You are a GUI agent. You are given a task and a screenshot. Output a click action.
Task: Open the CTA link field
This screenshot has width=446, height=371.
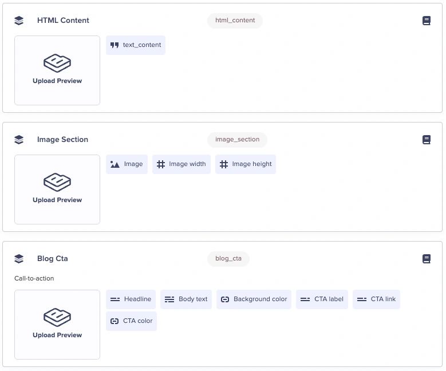376,299
